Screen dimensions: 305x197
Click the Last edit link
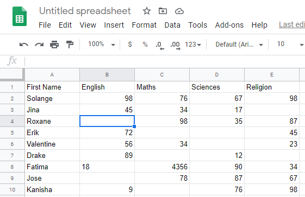coord(292,24)
